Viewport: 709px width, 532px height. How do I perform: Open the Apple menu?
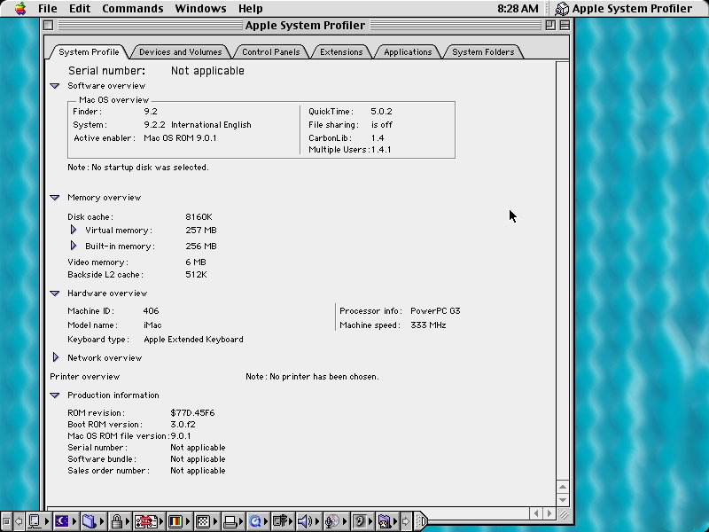tap(20, 8)
